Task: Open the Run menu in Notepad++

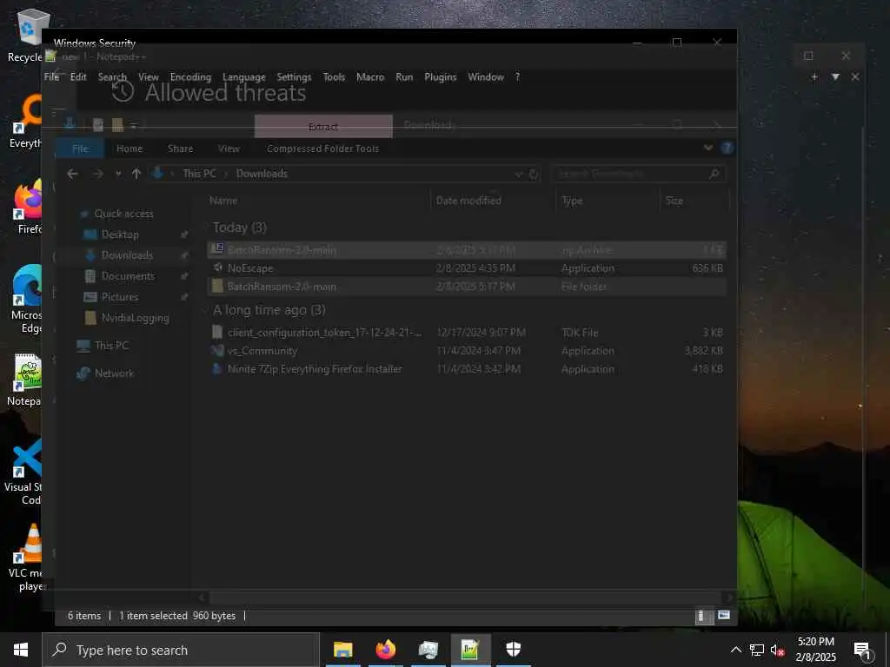Action: [404, 77]
